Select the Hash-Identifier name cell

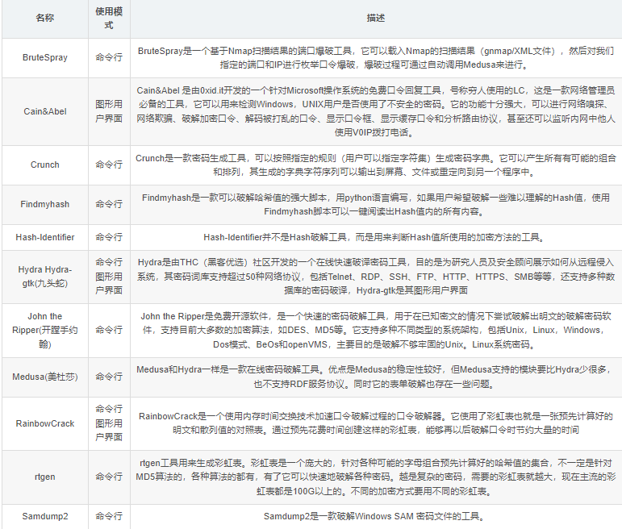click(x=45, y=237)
